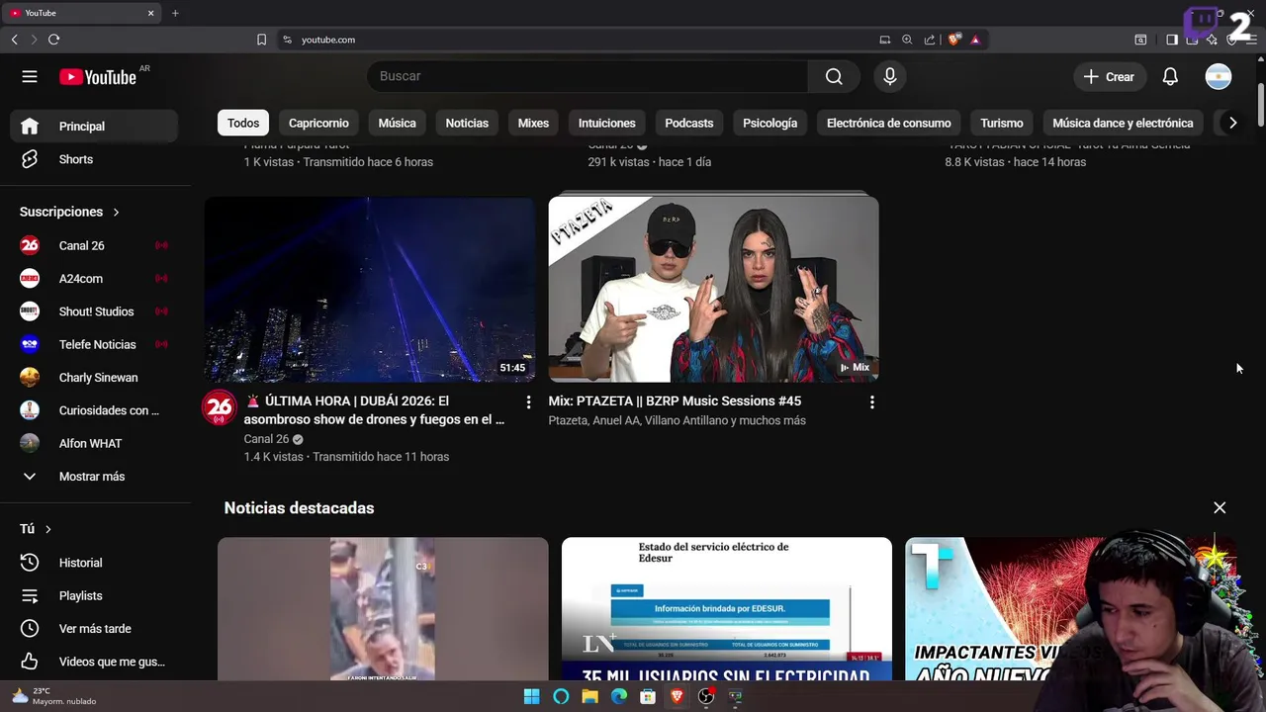1266x712 pixels.
Task: Go to Principal home page
Action: [x=94, y=127]
